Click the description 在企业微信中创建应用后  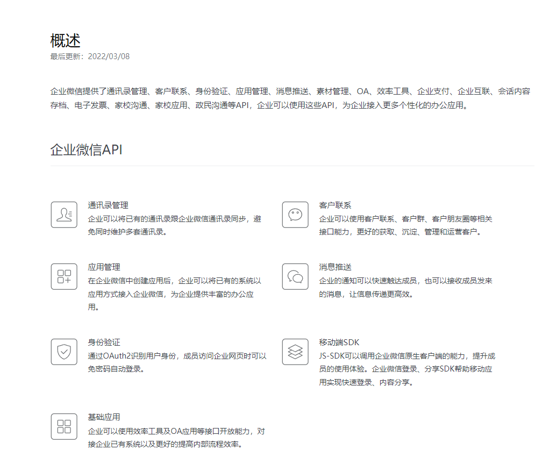coord(175,294)
